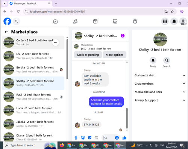188x149 pixels.
Task: Open Raul 2 bed 1 bath conversation
Action: (x=33, y=97)
